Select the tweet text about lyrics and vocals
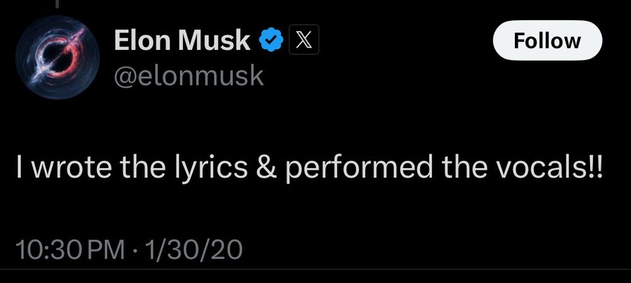 pyautogui.click(x=310, y=167)
